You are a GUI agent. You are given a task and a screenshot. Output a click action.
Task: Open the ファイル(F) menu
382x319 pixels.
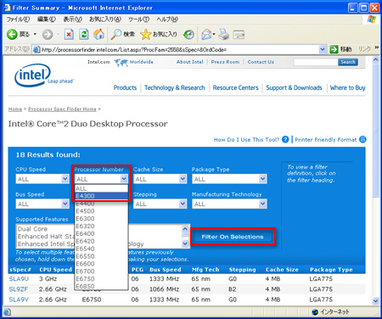pos(18,20)
